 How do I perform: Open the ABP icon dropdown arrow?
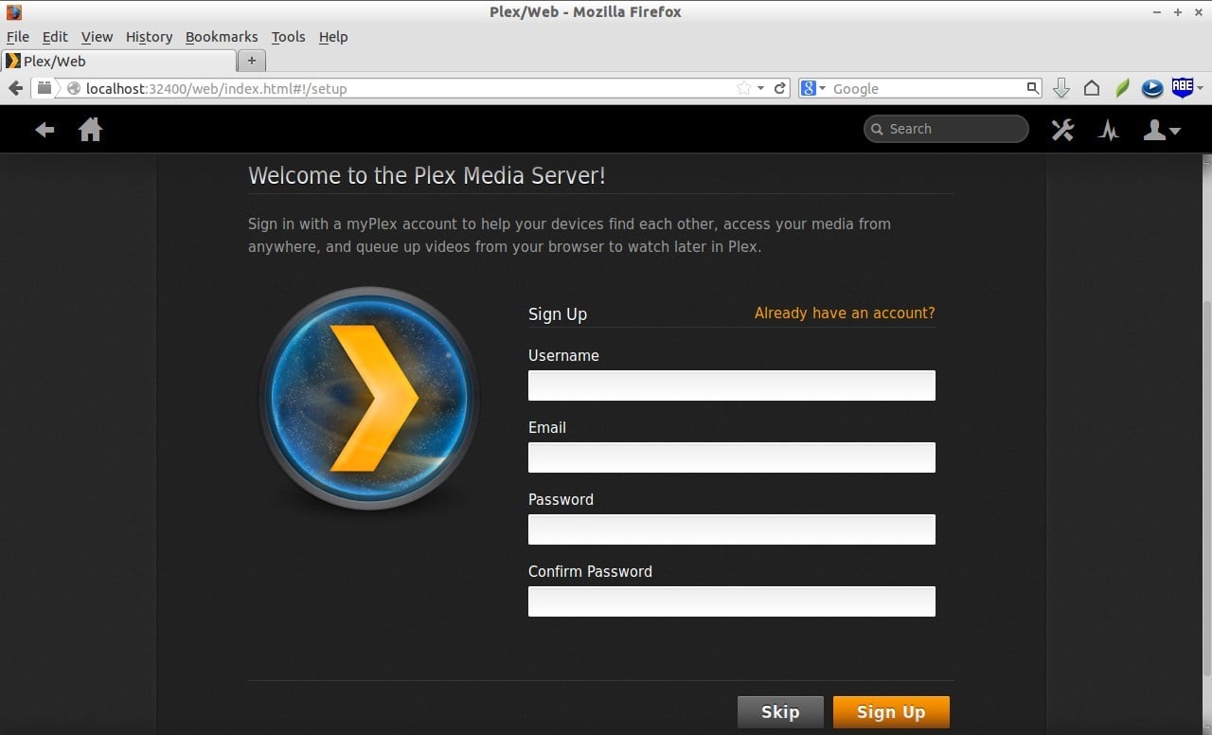1200,88
